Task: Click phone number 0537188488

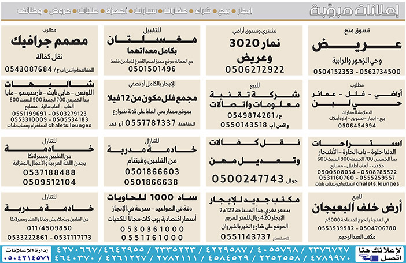Action: [49, 172]
